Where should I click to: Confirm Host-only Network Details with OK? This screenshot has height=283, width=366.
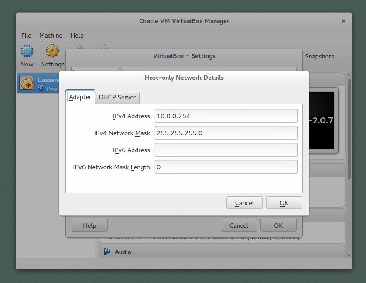(284, 203)
